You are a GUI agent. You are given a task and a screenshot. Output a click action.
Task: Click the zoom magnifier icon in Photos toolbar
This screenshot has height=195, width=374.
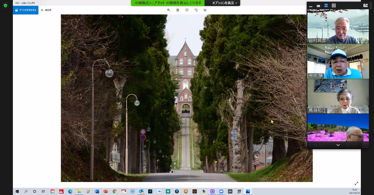tap(169, 10)
